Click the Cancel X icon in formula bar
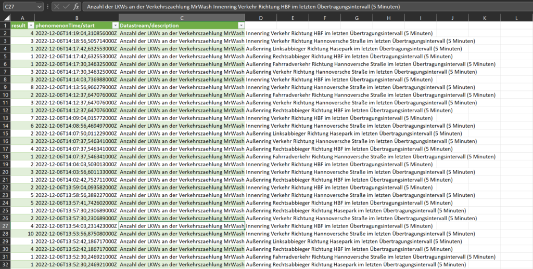The height and width of the screenshot is (269, 533). 57,6
